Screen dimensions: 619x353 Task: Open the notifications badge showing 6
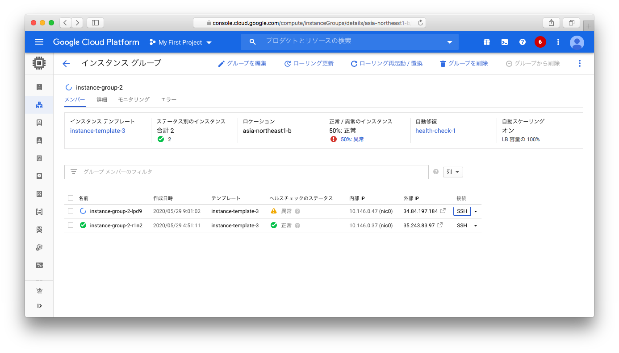click(540, 42)
